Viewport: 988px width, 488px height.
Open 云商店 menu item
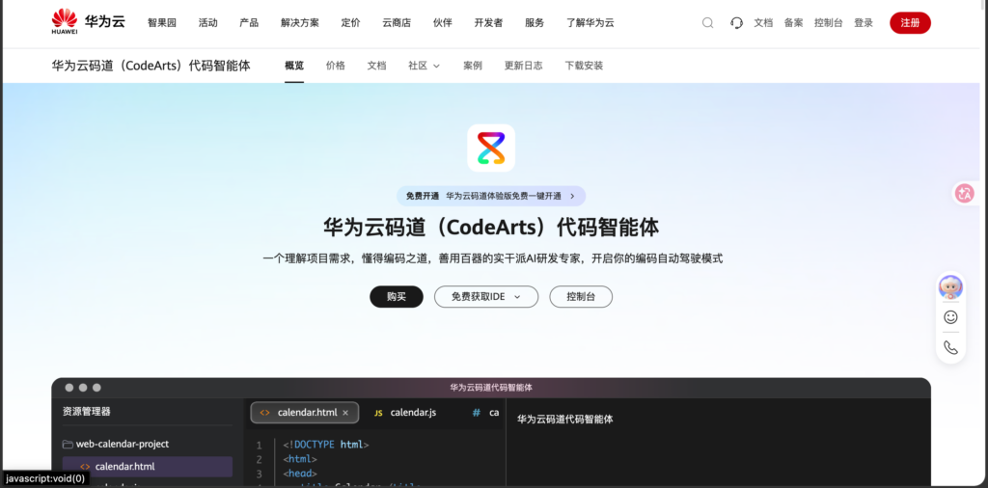[397, 23]
